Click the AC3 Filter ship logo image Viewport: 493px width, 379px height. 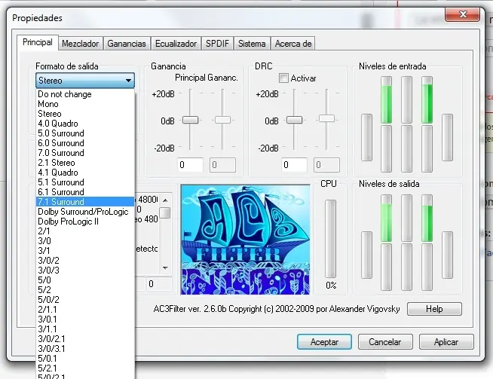click(245, 240)
